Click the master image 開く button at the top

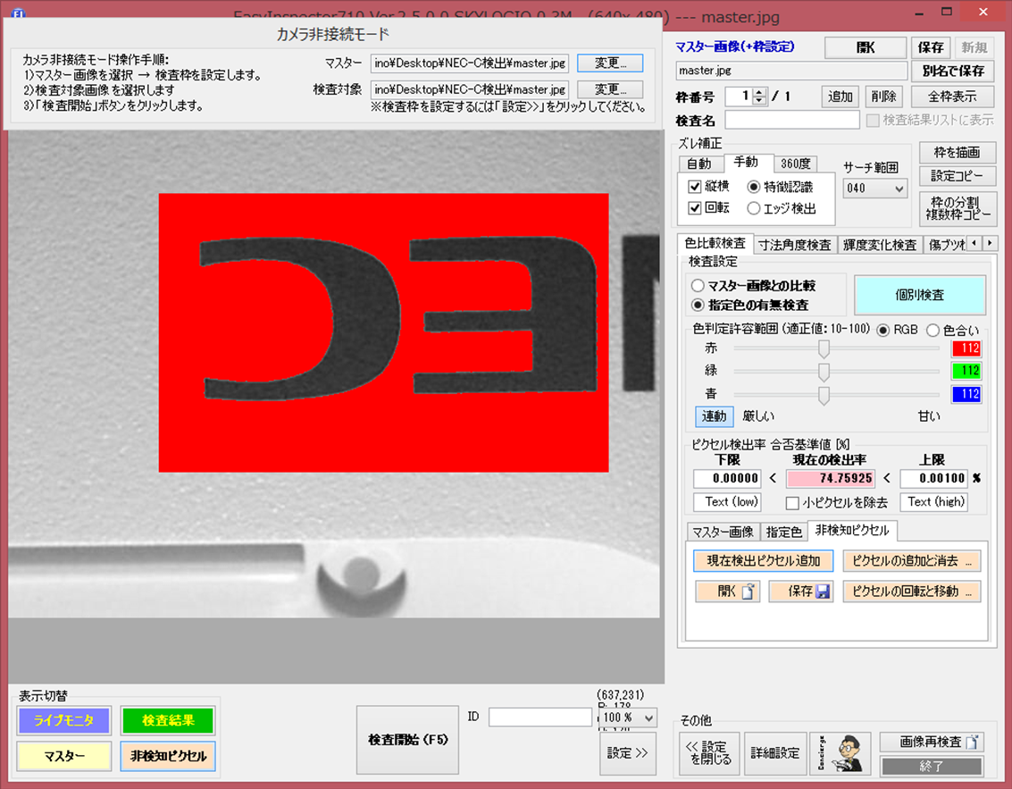pos(866,47)
